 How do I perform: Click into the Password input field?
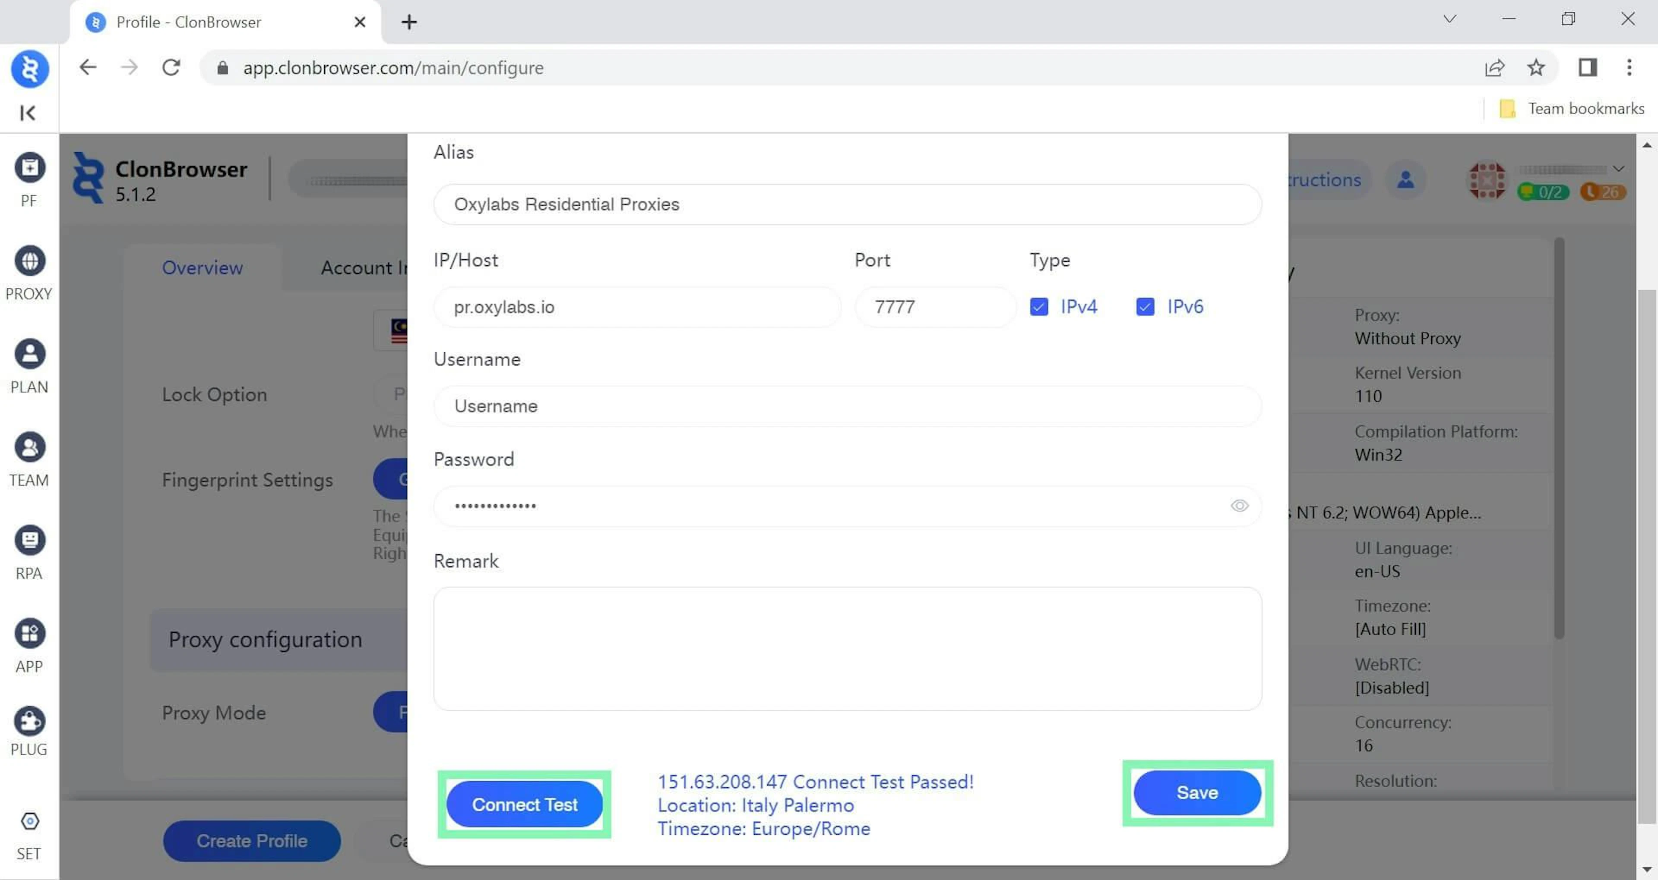847,506
